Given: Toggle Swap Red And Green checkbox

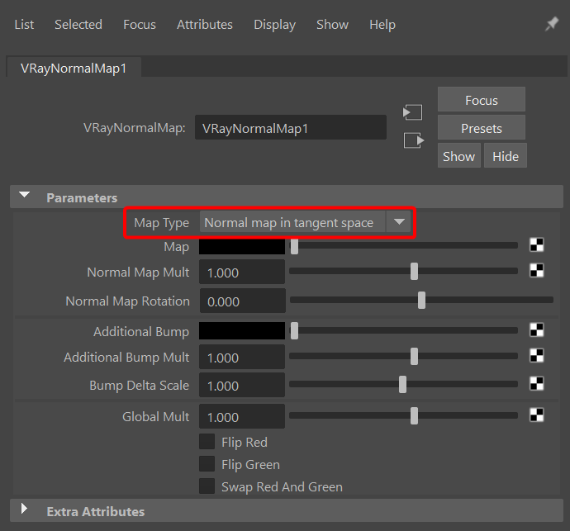Looking at the screenshot, I should (x=207, y=486).
